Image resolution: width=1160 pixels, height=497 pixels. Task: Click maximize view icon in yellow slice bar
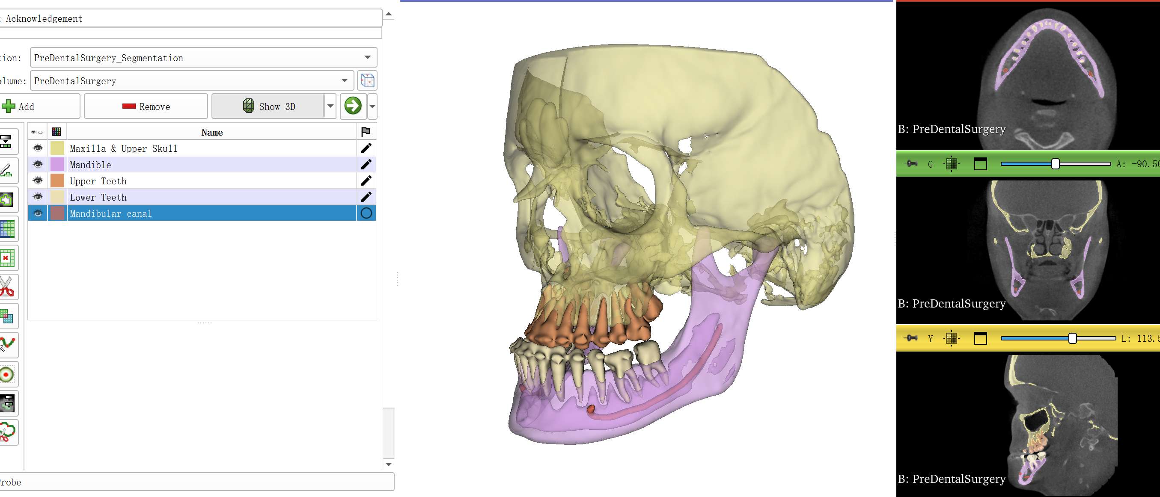click(980, 338)
